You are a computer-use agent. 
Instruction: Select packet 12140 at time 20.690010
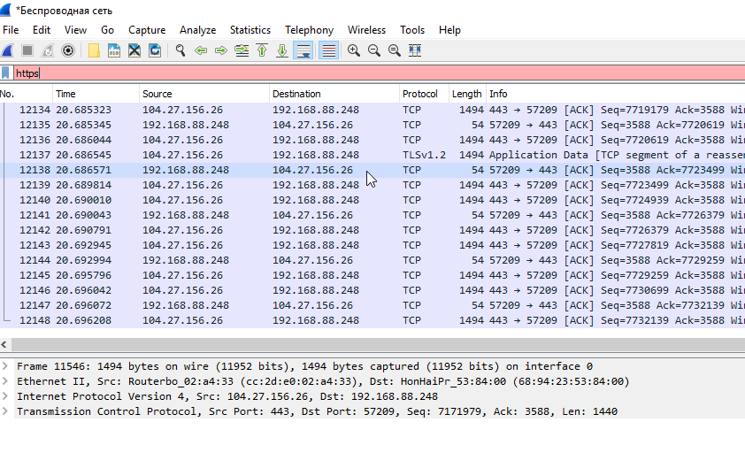coord(372,200)
